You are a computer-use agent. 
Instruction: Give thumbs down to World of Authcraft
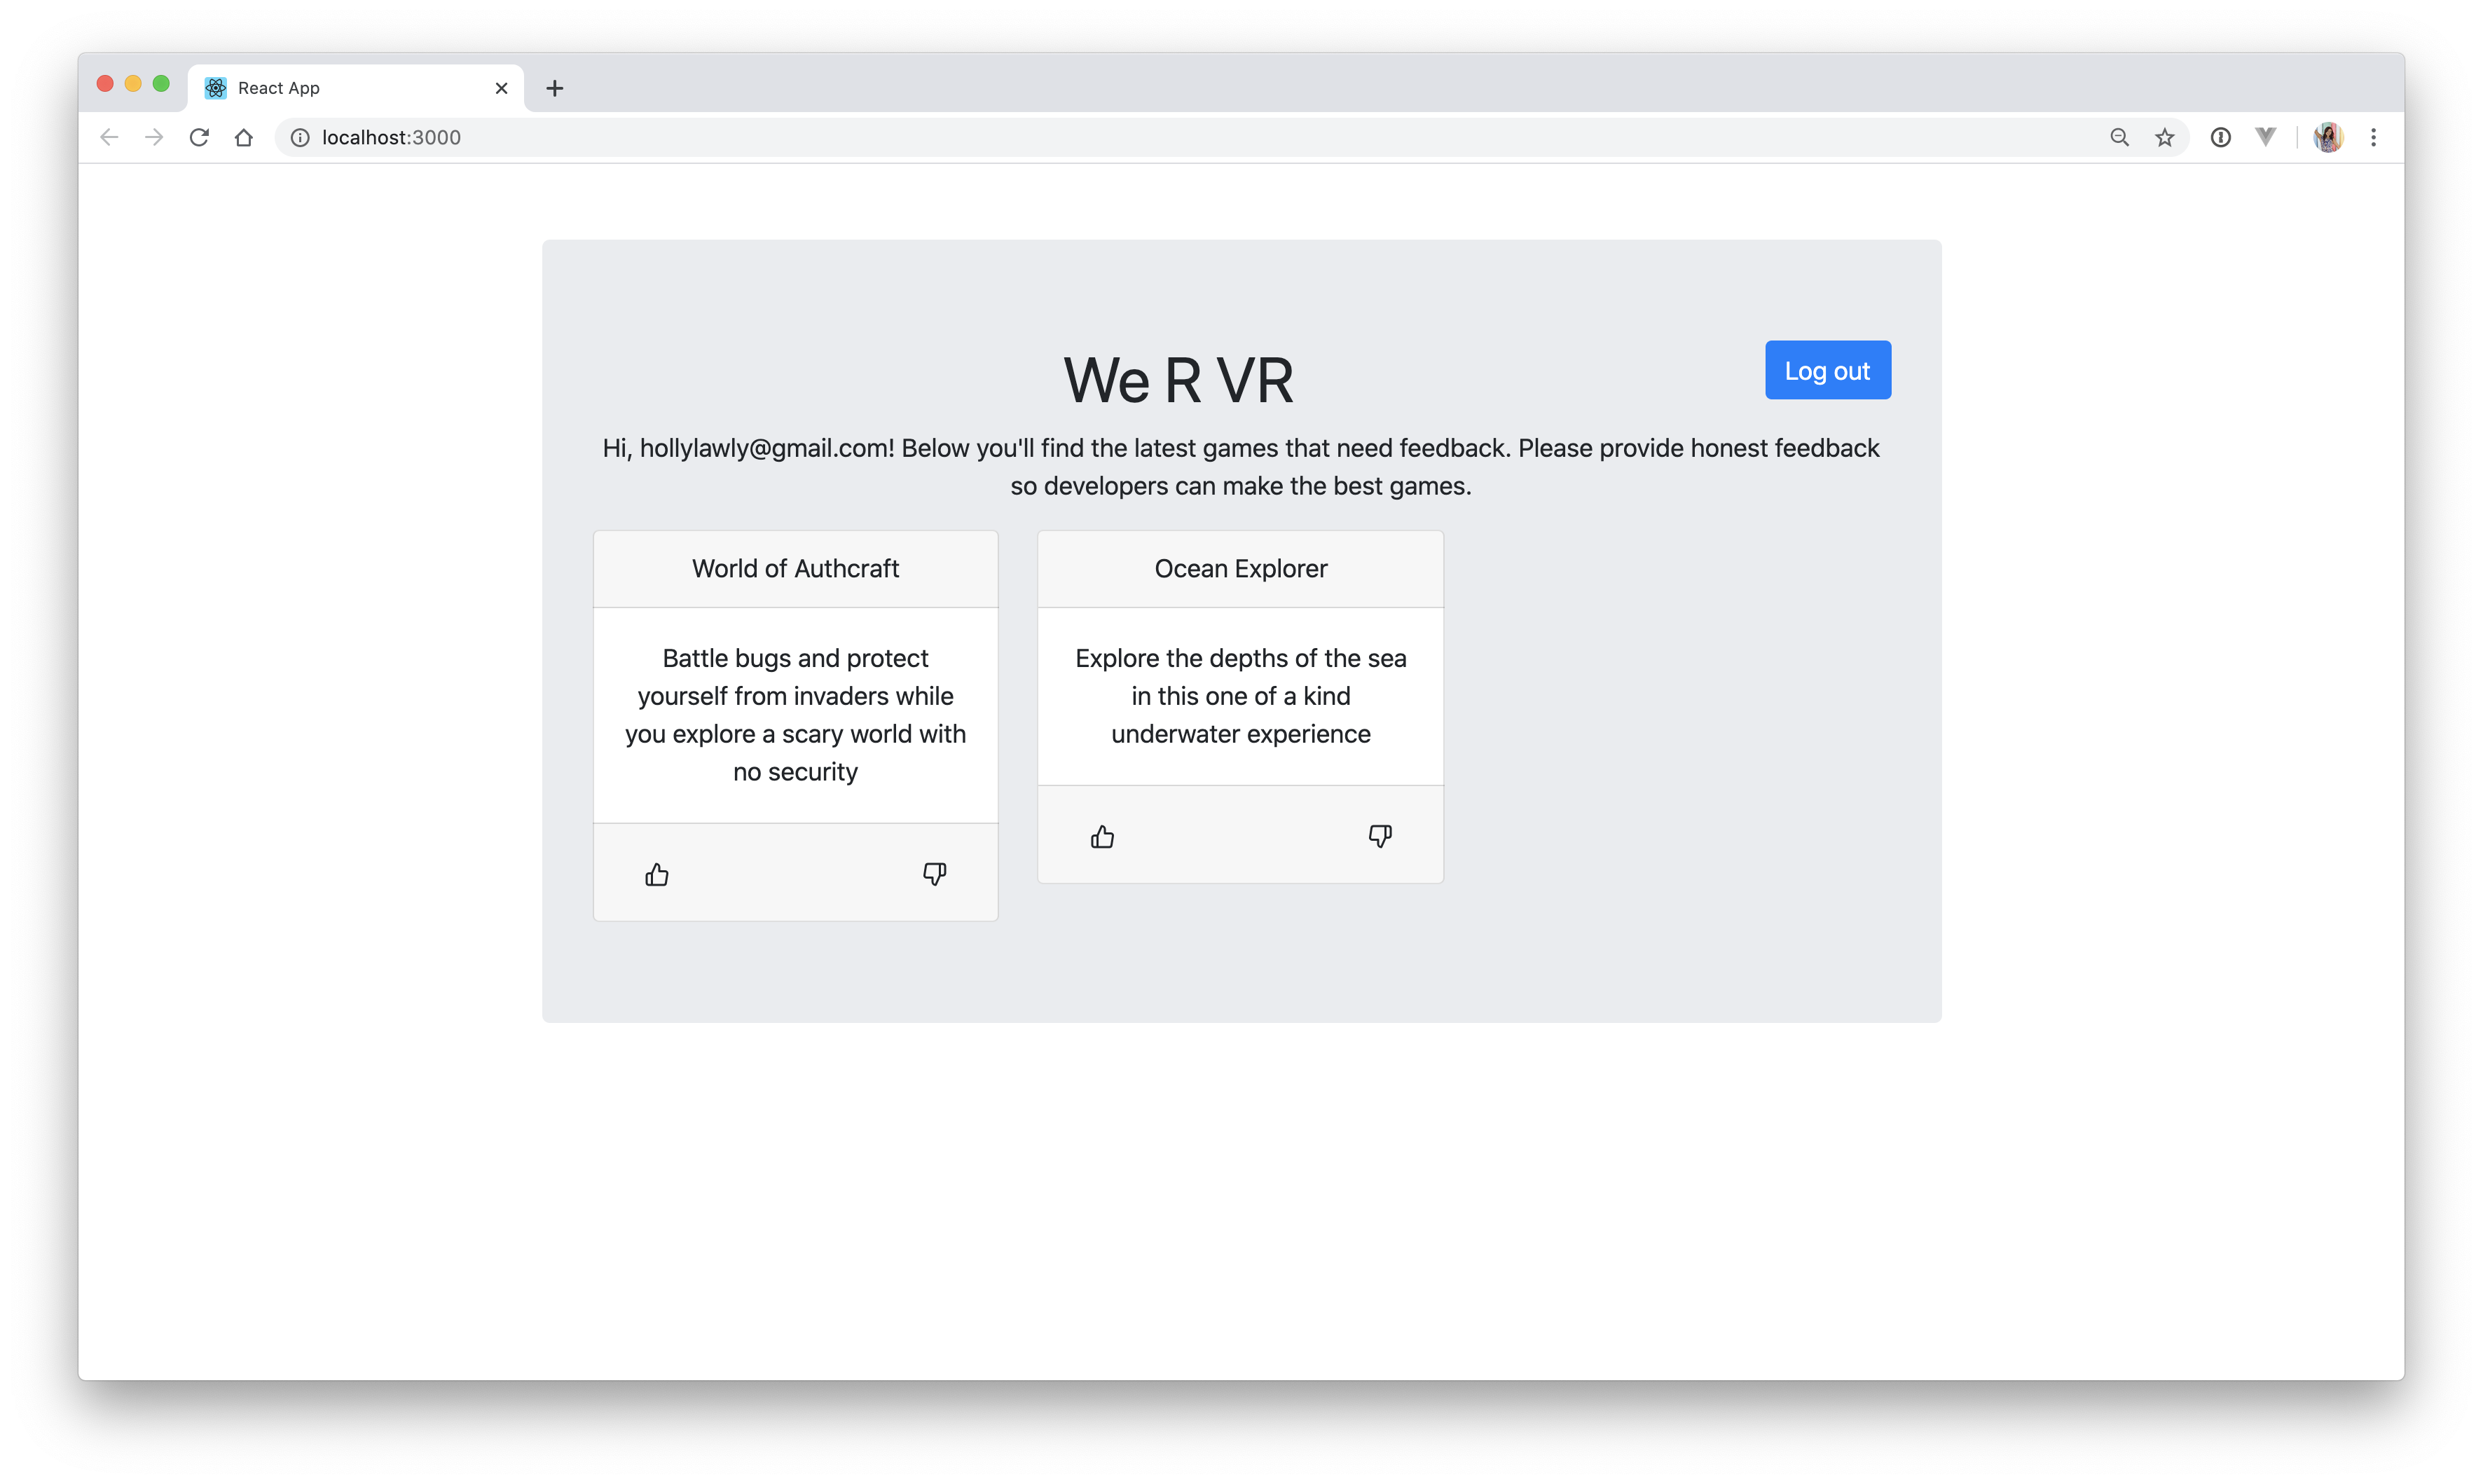tap(934, 874)
